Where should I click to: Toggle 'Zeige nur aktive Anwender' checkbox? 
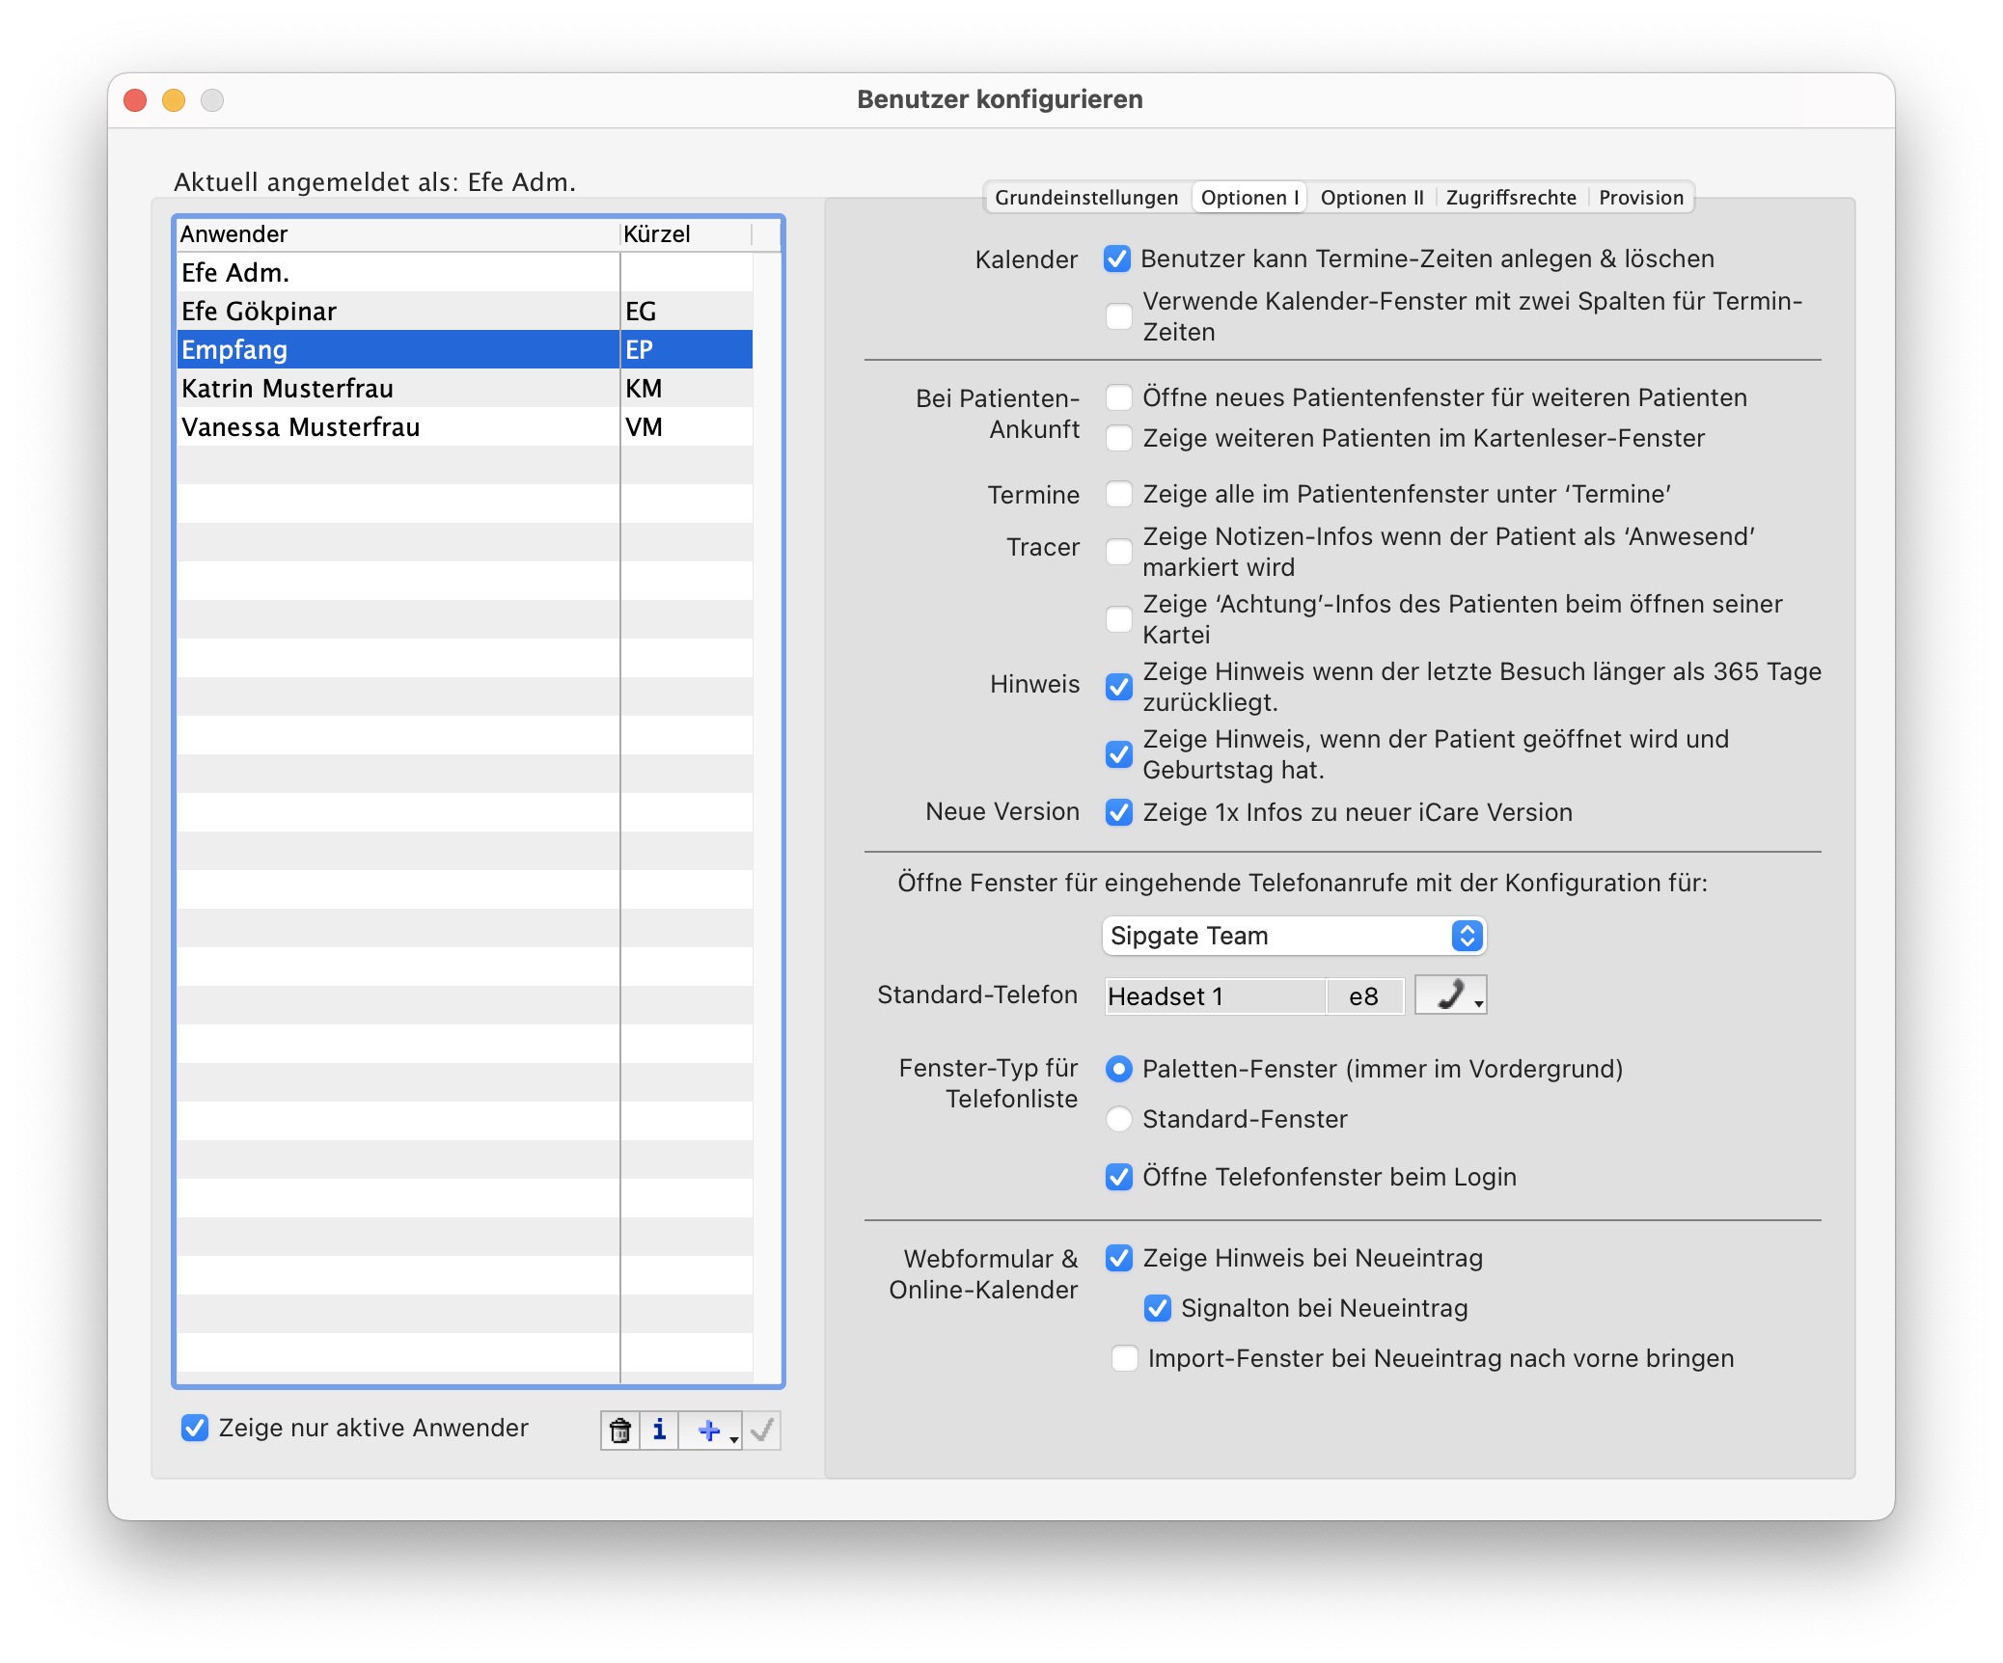coord(195,1428)
